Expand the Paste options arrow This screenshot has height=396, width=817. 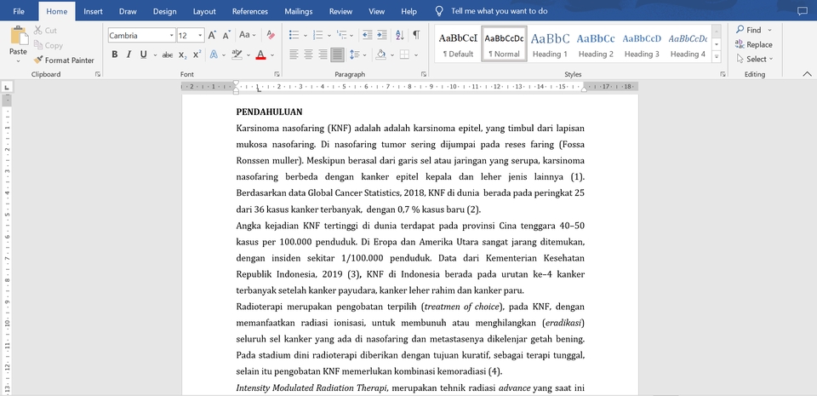pyautogui.click(x=18, y=61)
